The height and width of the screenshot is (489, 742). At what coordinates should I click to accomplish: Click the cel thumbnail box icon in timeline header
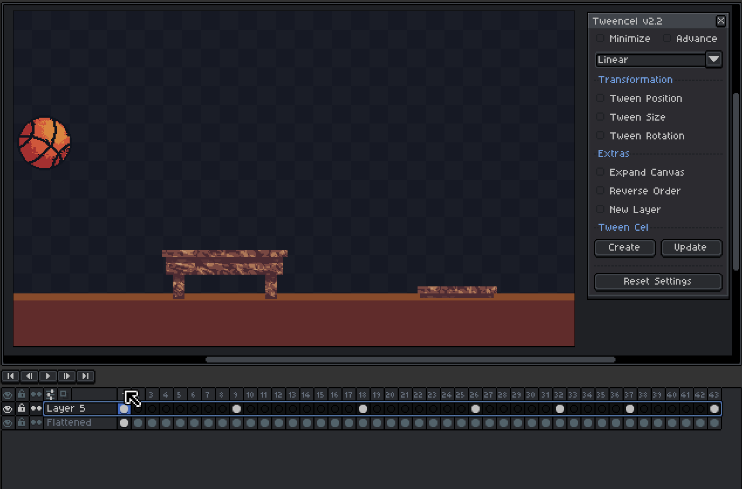point(63,394)
